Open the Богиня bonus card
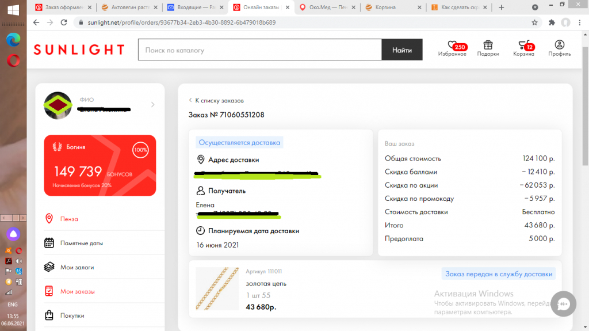 [x=100, y=166]
